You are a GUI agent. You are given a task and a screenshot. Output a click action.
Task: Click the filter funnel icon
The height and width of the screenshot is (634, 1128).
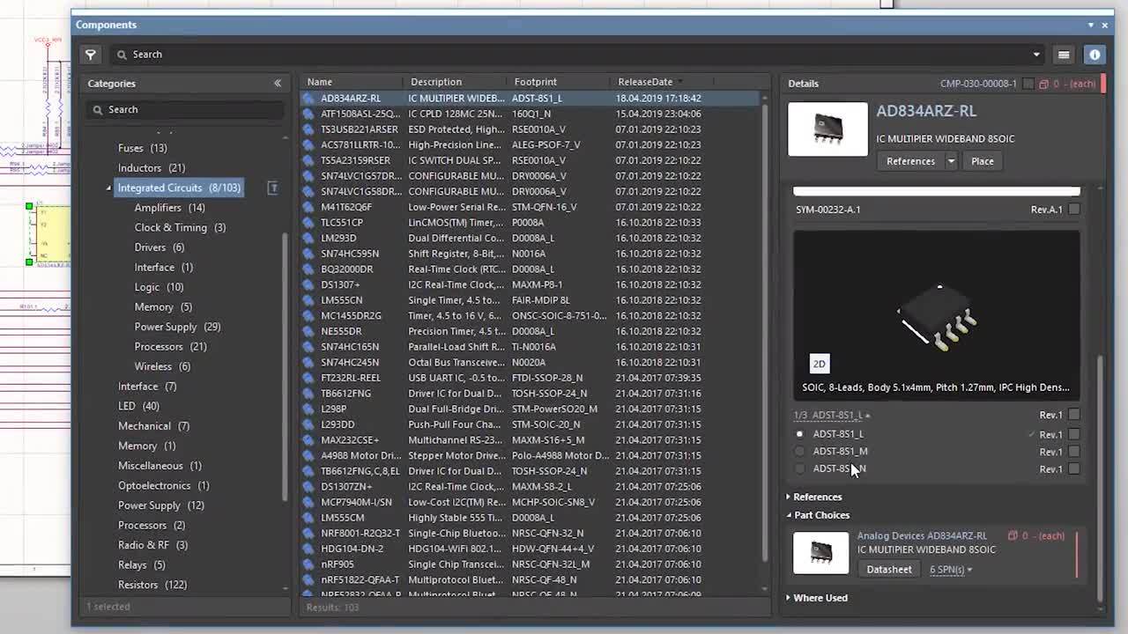90,55
